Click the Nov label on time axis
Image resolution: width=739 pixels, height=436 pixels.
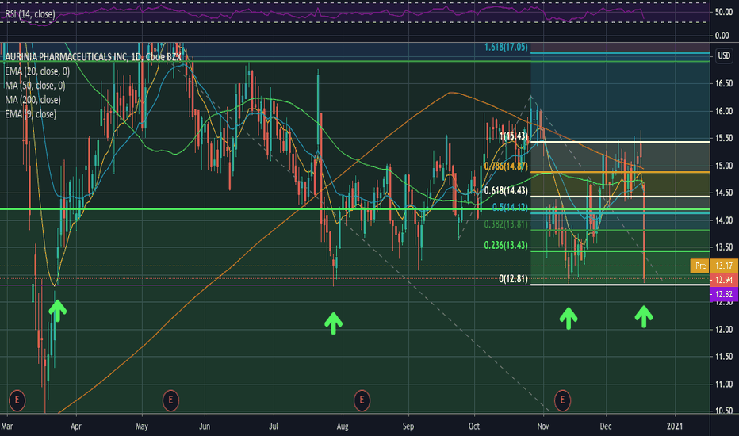pos(543,426)
